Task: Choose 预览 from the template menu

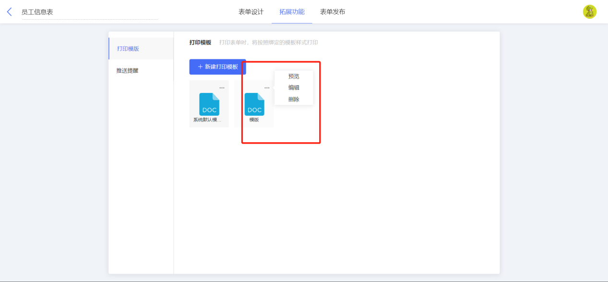Action: pyautogui.click(x=294, y=76)
